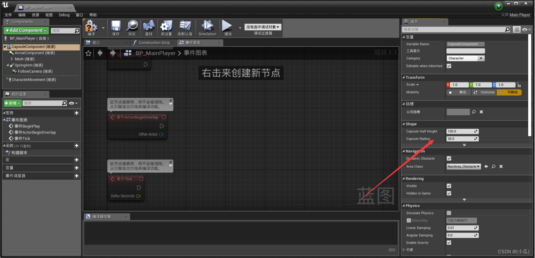Screen dimensions: 535x258
Task: Click the Add Component button
Action: 26,31
